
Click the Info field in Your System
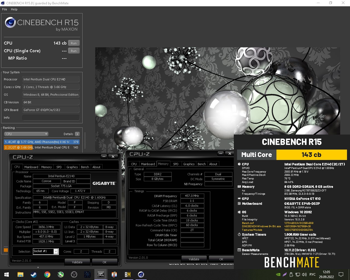click(51, 118)
